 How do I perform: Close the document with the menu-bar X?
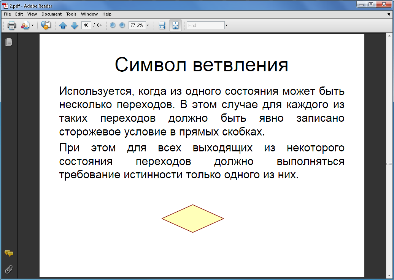point(389,14)
